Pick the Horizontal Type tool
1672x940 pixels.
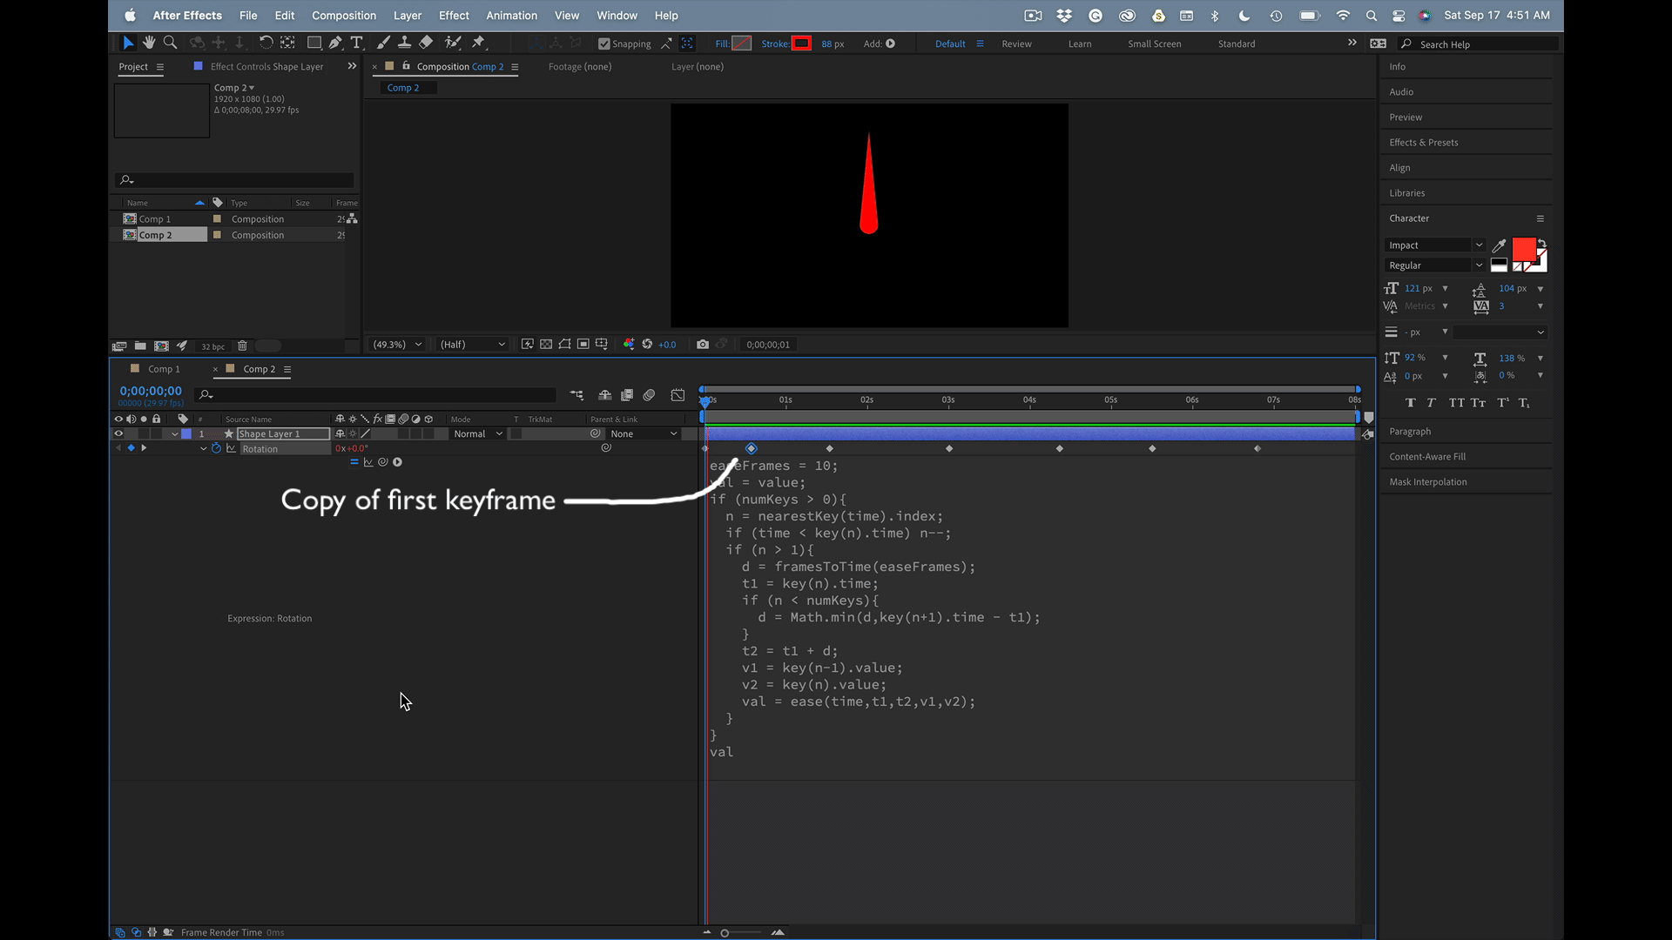(356, 42)
